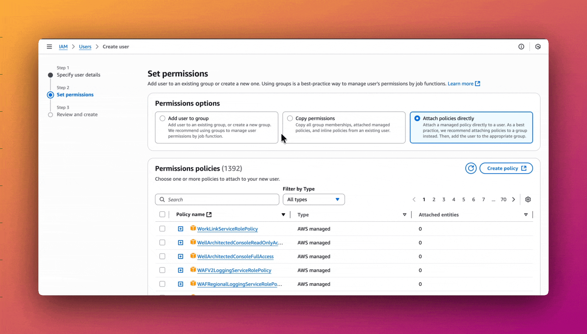Refresh the permissions policies list
Image resolution: width=587 pixels, height=334 pixels.
pos(471,168)
